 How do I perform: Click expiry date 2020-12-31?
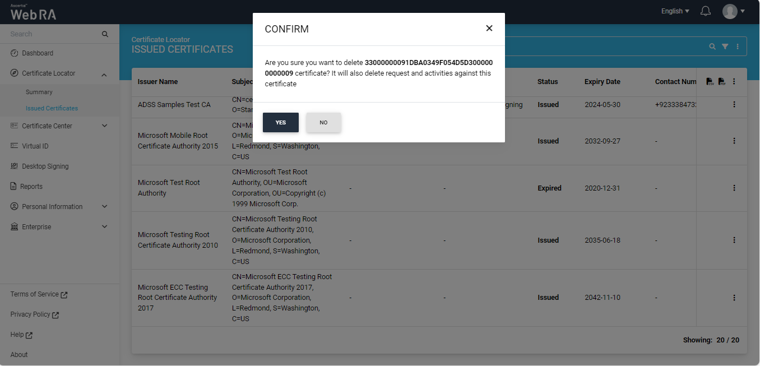[x=603, y=188]
